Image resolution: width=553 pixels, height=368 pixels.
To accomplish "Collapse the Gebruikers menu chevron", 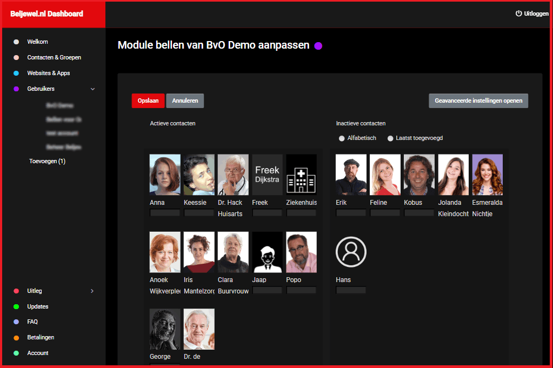I will [92, 89].
